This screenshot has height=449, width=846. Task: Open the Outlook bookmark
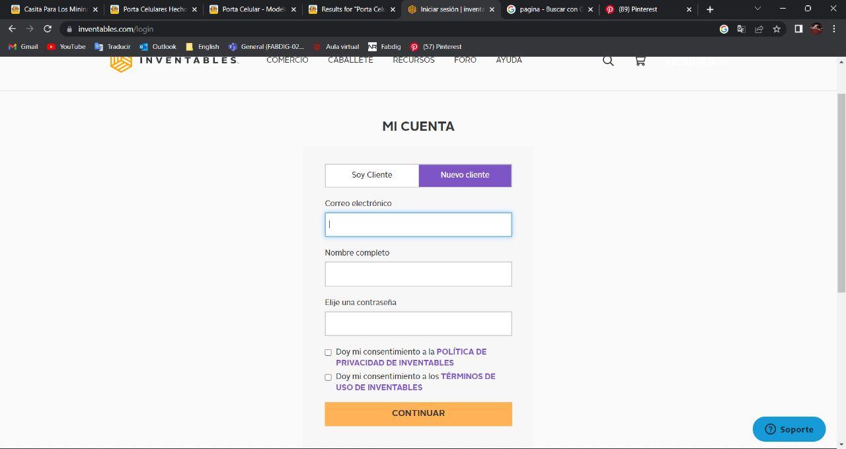158,47
